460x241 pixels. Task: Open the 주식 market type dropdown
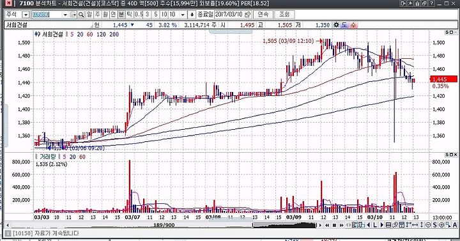click(26, 15)
